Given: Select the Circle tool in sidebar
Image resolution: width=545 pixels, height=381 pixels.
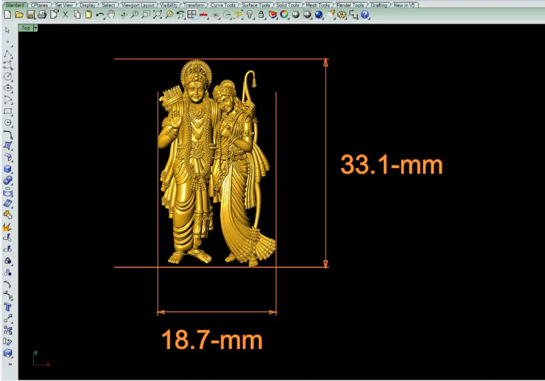Looking at the screenshot, I should tap(8, 76).
